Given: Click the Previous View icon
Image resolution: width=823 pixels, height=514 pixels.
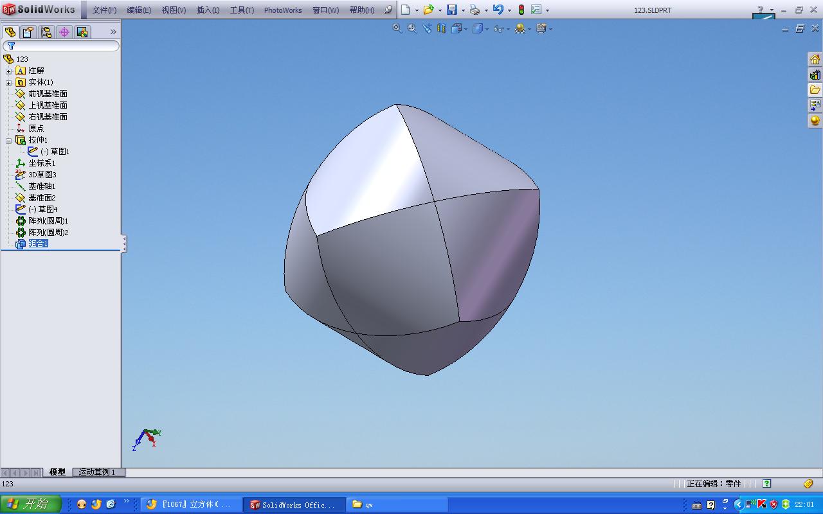Looking at the screenshot, I should point(427,28).
